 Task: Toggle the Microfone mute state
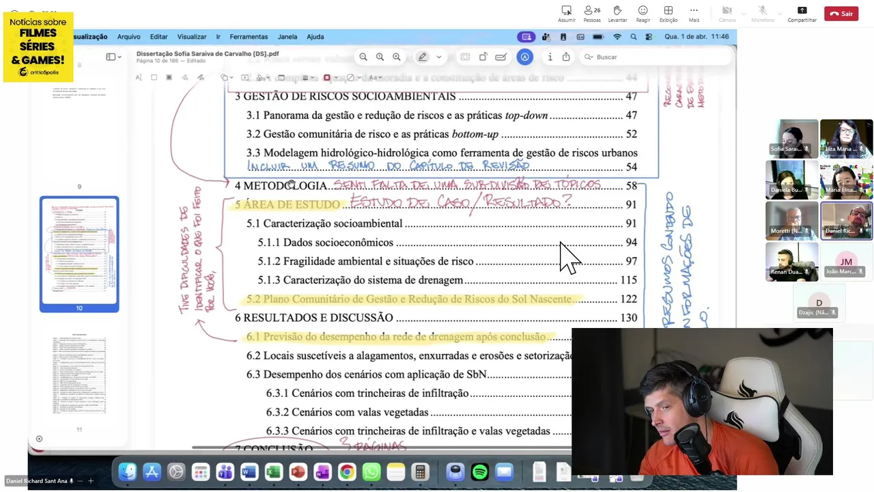pos(763,14)
